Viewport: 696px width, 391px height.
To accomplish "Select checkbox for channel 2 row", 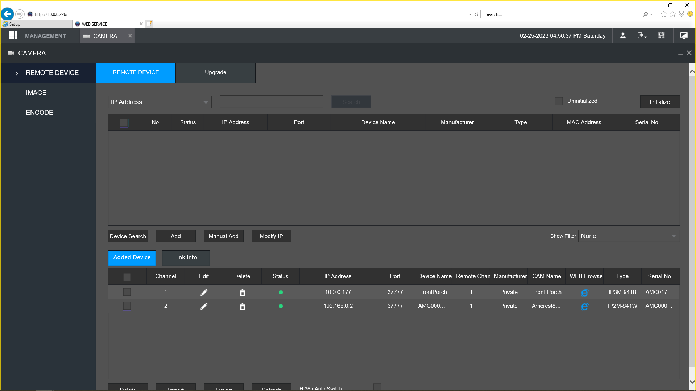I will coord(127,306).
